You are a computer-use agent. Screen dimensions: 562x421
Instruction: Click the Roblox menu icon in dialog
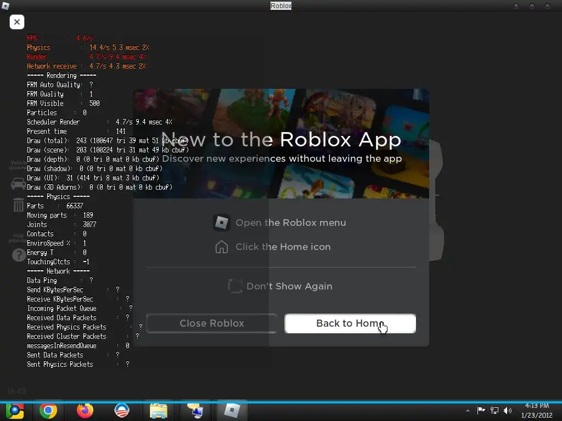pos(222,223)
